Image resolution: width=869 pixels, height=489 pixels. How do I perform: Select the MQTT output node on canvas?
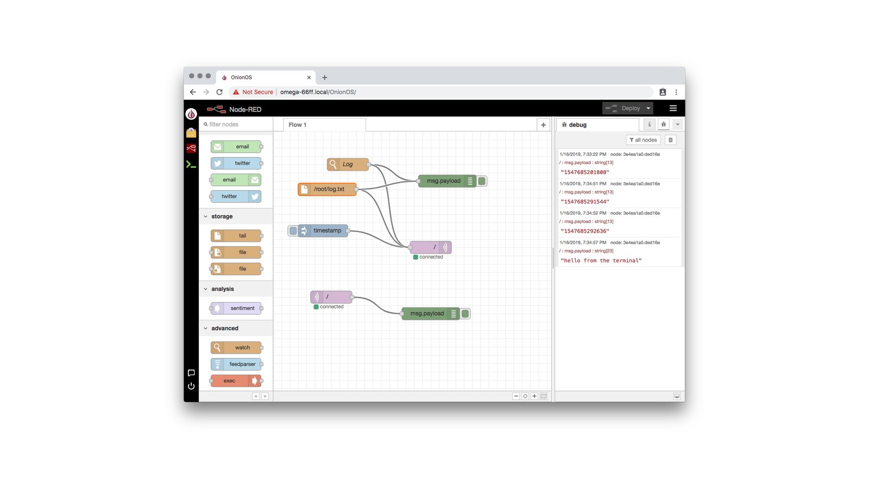tap(431, 247)
